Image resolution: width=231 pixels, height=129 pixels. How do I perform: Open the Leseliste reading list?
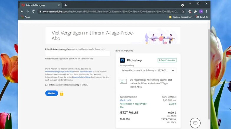pyautogui.click(x=202, y=17)
